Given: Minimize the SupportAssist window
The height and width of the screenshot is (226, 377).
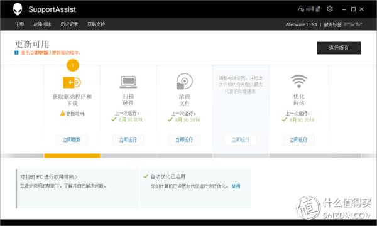Looking at the screenshot, I should pyautogui.click(x=344, y=9).
